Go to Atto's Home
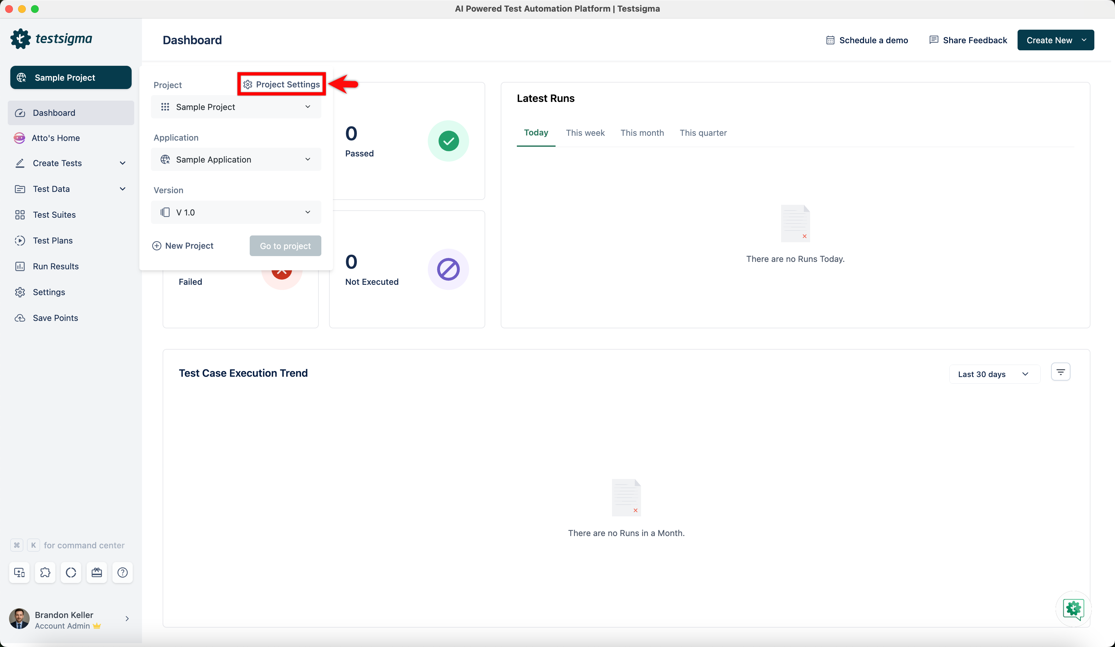 [55, 137]
